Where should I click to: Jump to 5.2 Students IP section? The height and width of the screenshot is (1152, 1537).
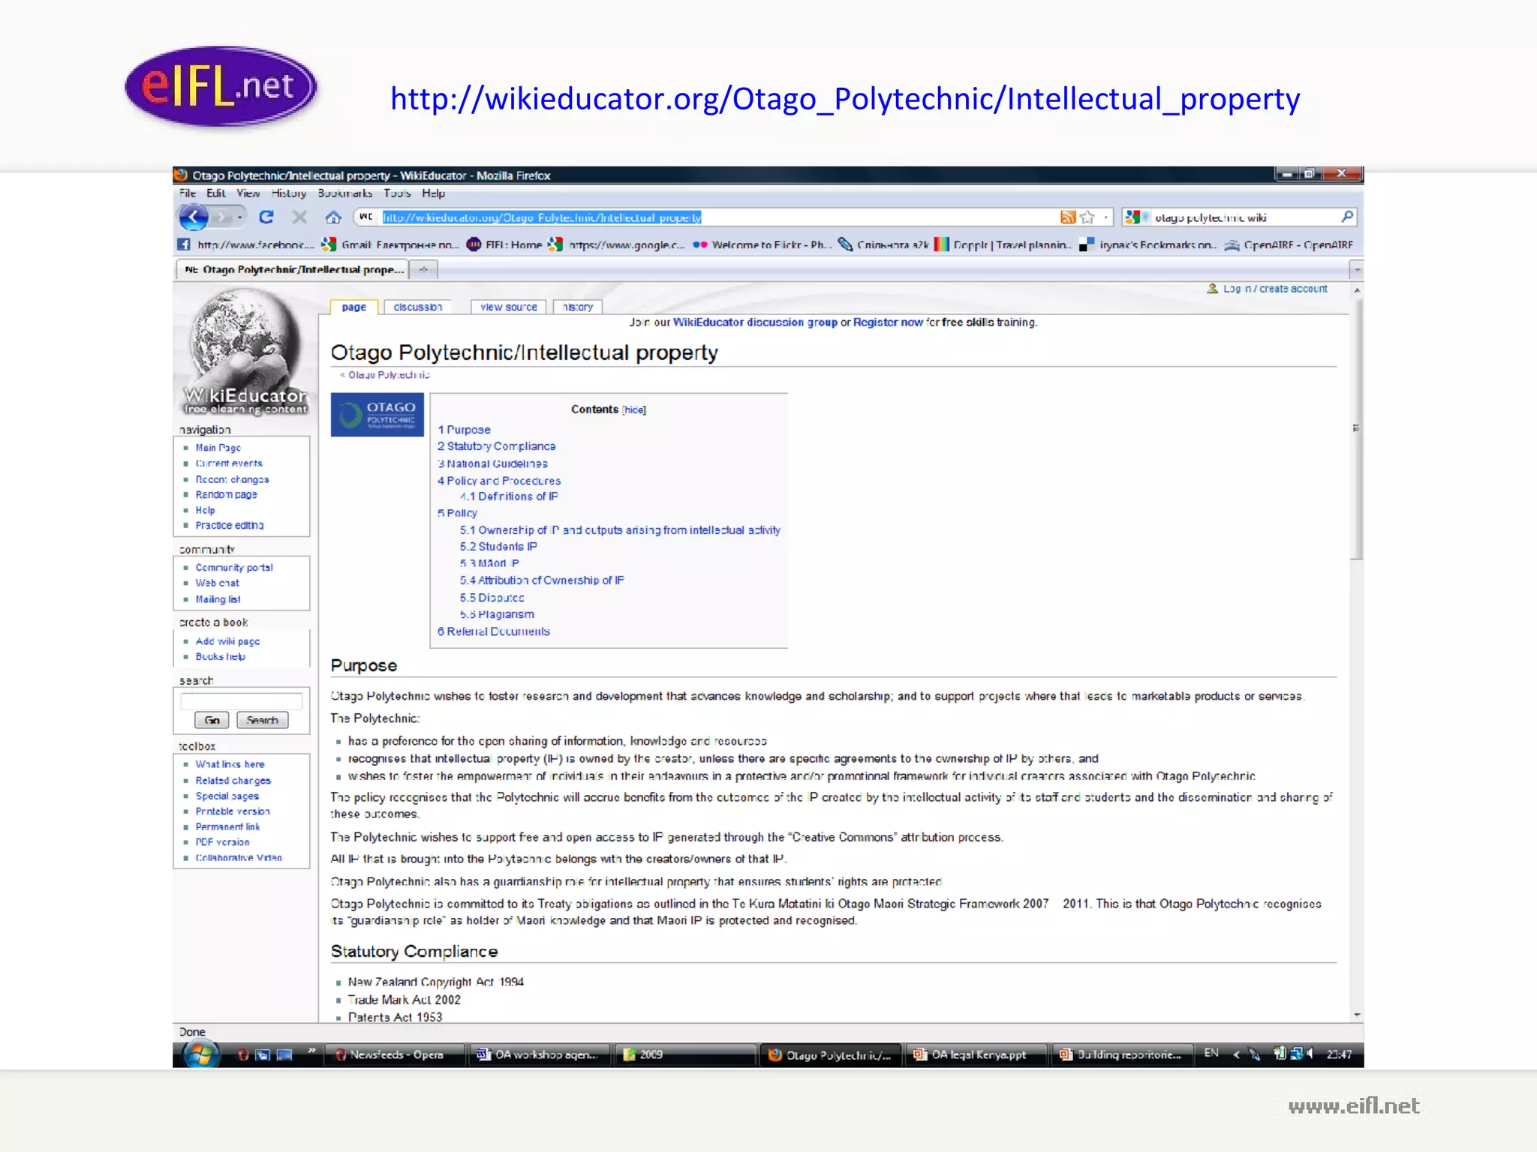498,547
